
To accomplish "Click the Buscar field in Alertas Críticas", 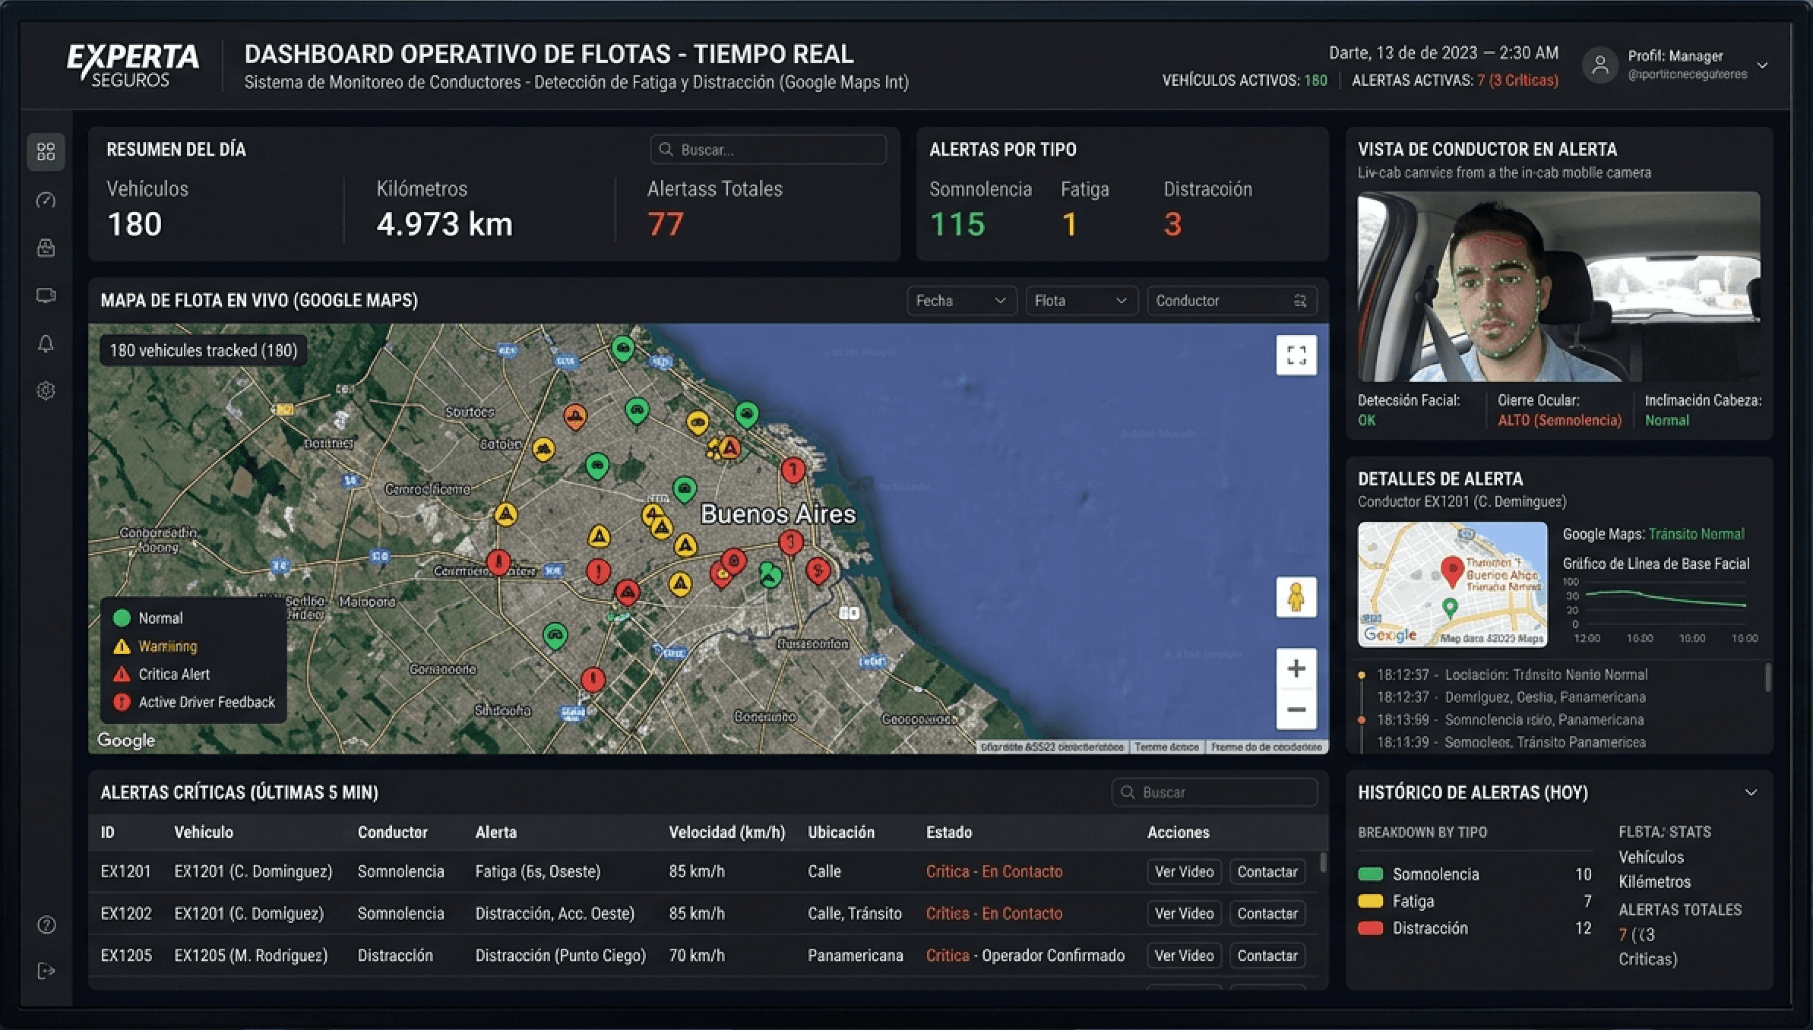I will tap(1214, 792).
